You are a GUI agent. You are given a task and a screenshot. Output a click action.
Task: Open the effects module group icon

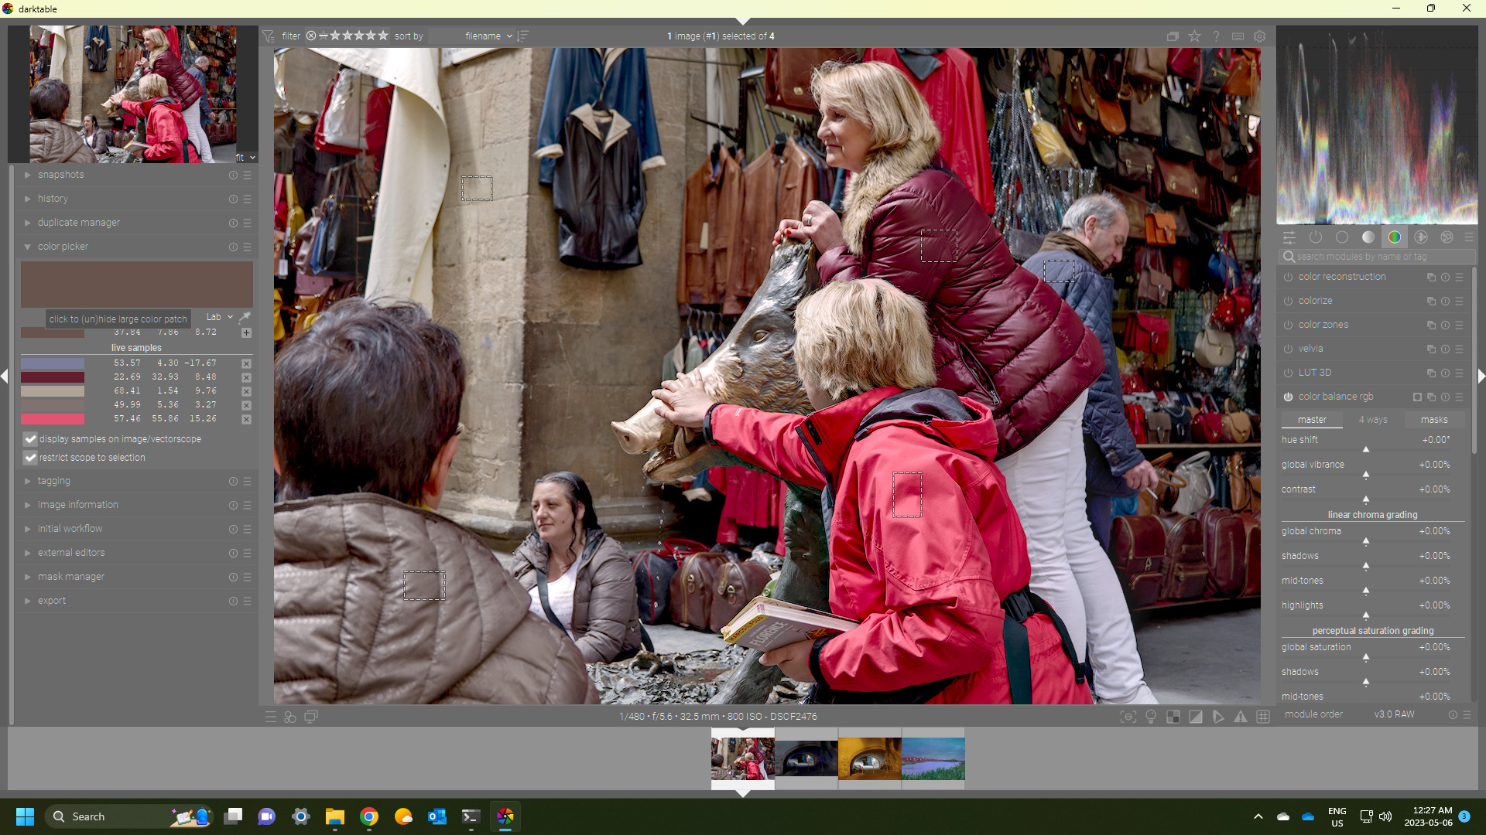[1447, 237]
